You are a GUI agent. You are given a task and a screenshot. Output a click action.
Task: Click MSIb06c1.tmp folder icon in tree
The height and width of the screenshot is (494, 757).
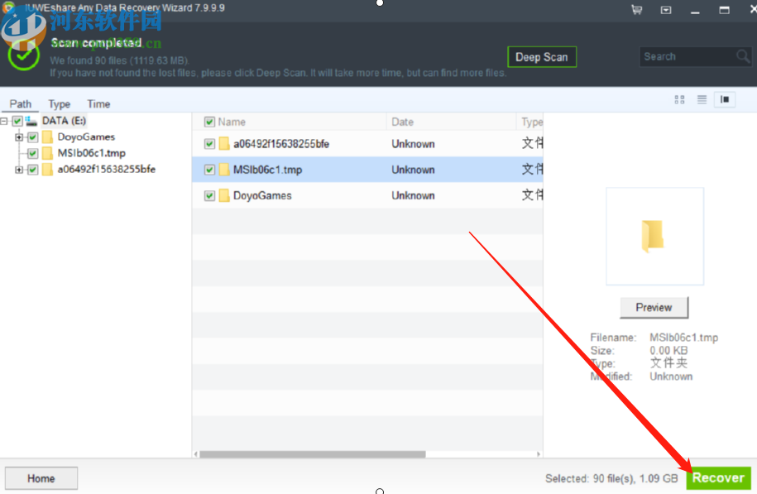(47, 154)
